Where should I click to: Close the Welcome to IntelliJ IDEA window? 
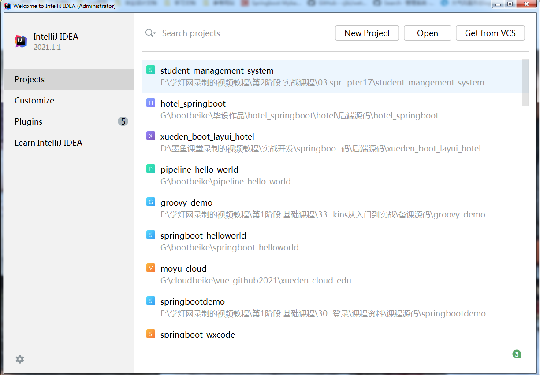coord(525,5)
